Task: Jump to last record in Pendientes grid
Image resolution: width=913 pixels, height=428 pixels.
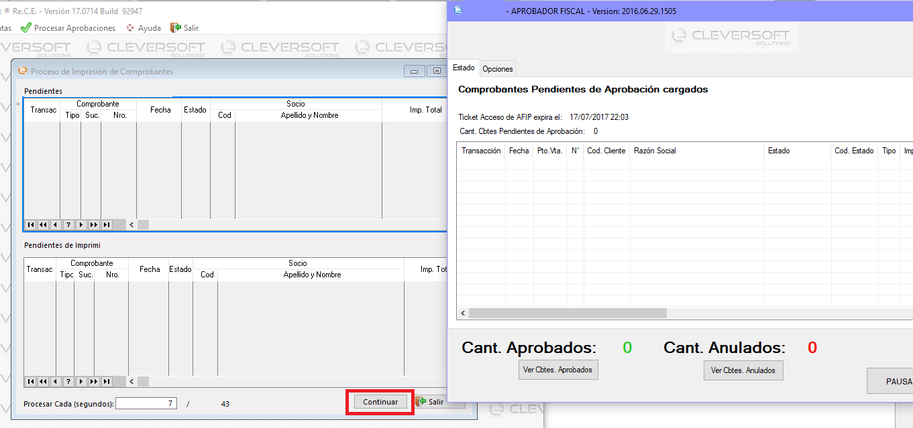Action: (106, 225)
